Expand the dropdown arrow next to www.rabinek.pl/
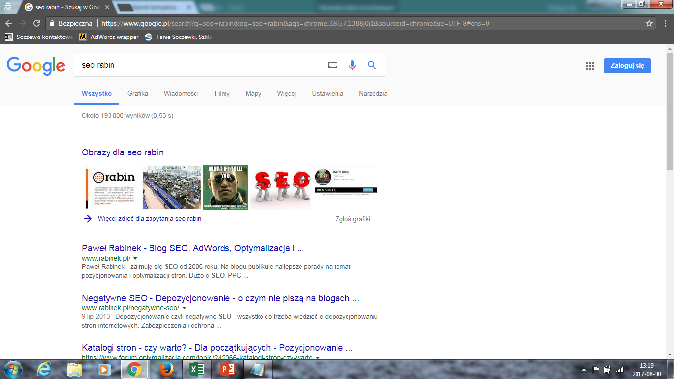The width and height of the screenshot is (674, 379). click(135, 258)
